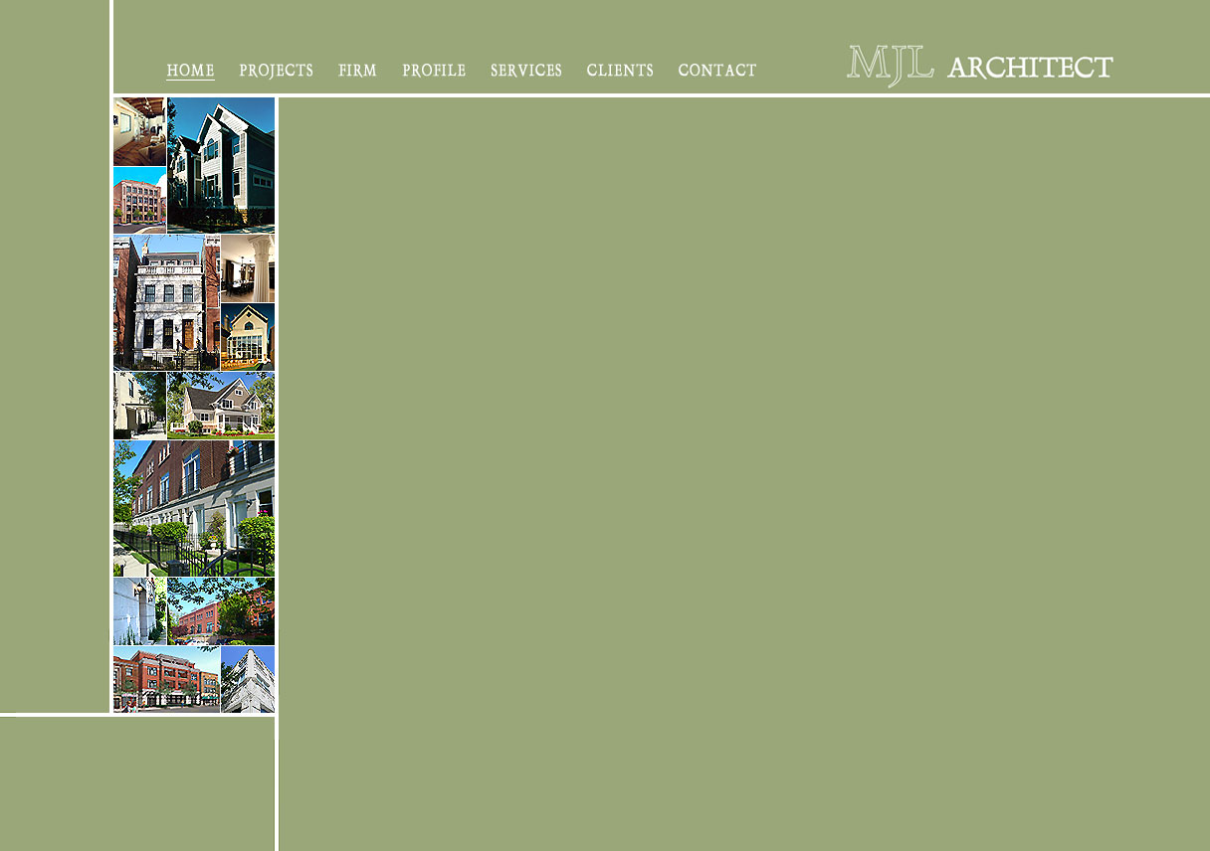Click the MJL Architect logo
The height and width of the screenshot is (851, 1210).
click(980, 66)
